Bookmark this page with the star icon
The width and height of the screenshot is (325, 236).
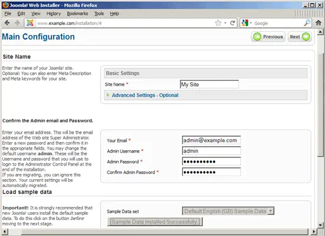218,23
